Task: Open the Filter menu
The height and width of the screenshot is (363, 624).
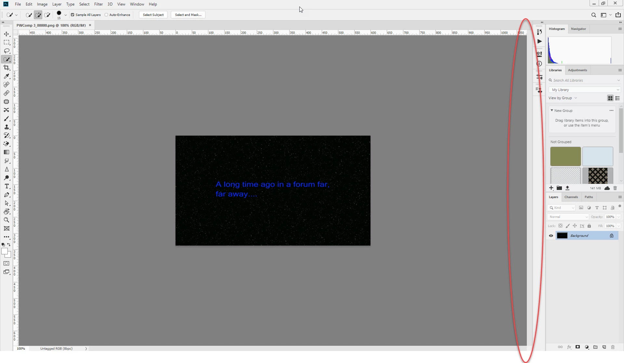Action: [98, 4]
